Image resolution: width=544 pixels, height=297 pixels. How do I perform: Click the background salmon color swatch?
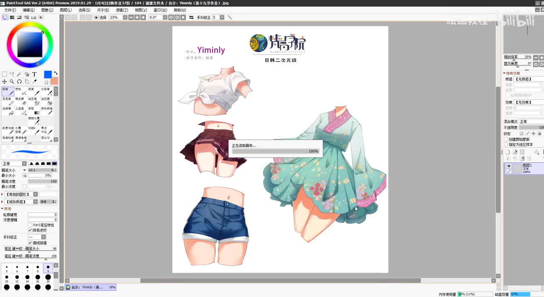pos(54,81)
